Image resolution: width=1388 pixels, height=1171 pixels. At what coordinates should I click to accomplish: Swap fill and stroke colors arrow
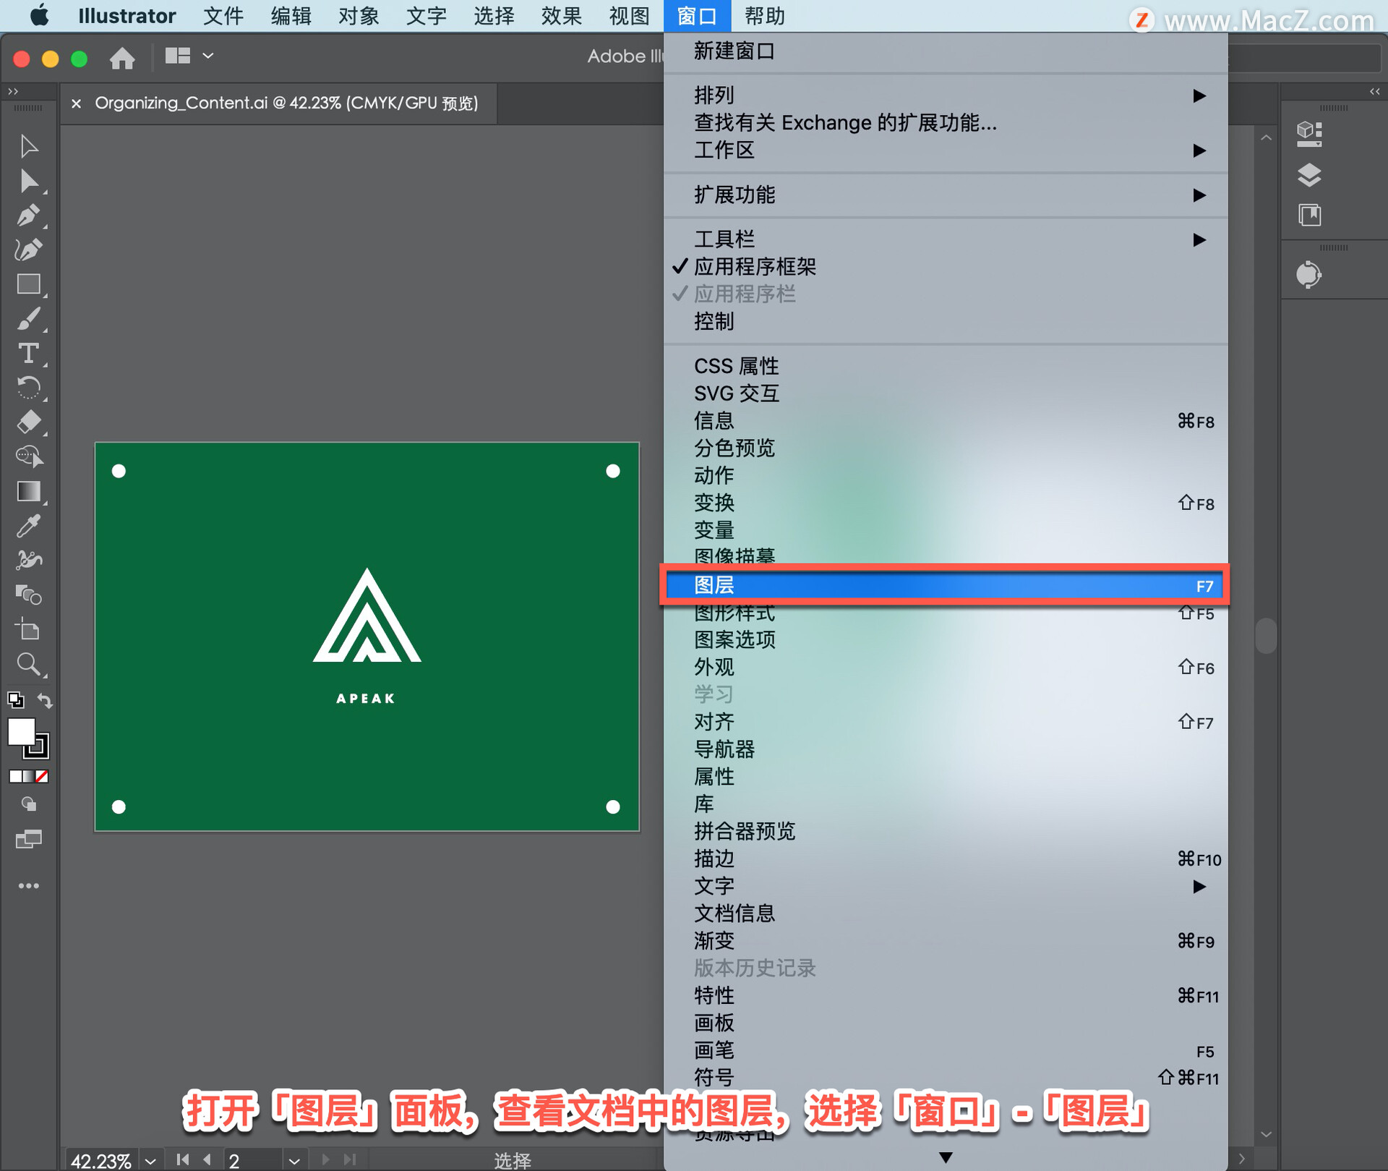pyautogui.click(x=46, y=700)
